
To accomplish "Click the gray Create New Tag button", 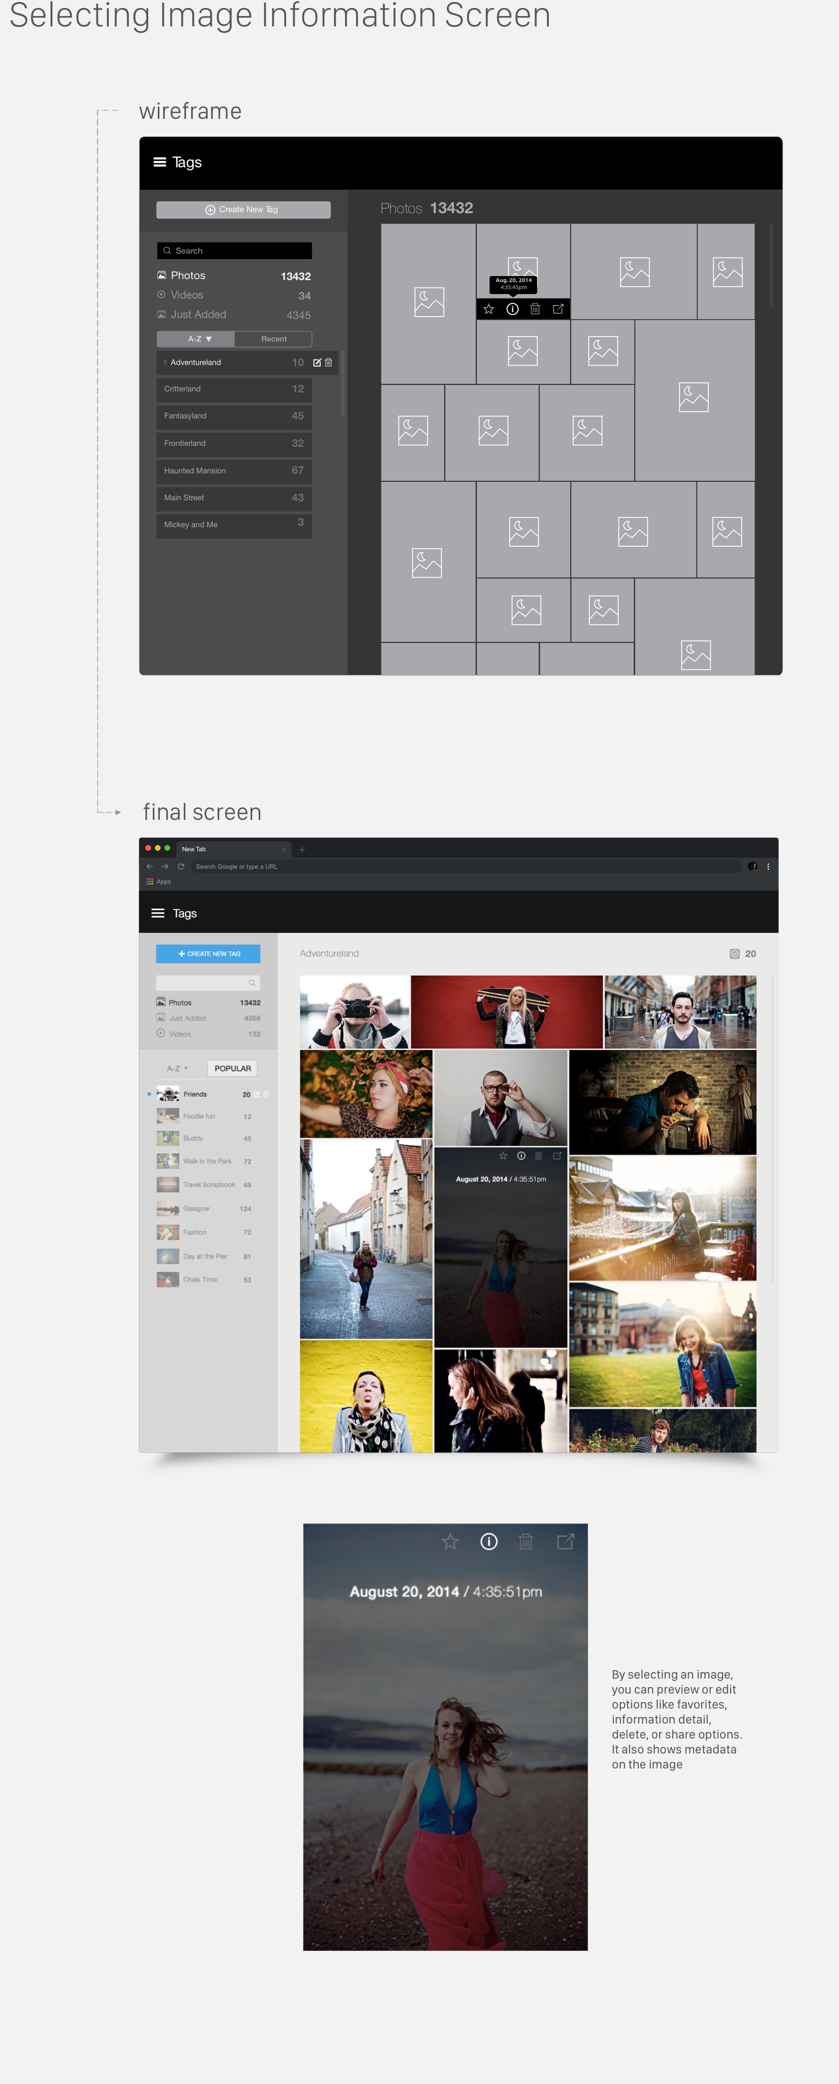I will [x=243, y=210].
